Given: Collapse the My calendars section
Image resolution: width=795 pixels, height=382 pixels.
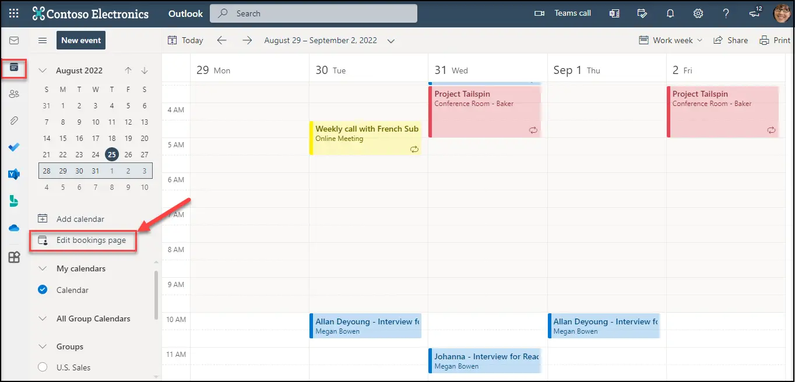Looking at the screenshot, I should tap(43, 268).
